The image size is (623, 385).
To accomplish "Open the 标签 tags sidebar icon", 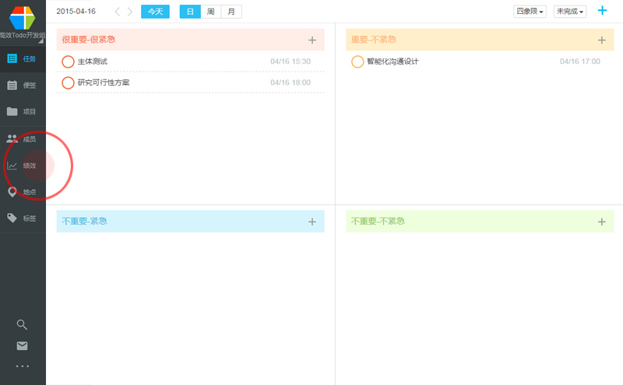I will point(12,219).
